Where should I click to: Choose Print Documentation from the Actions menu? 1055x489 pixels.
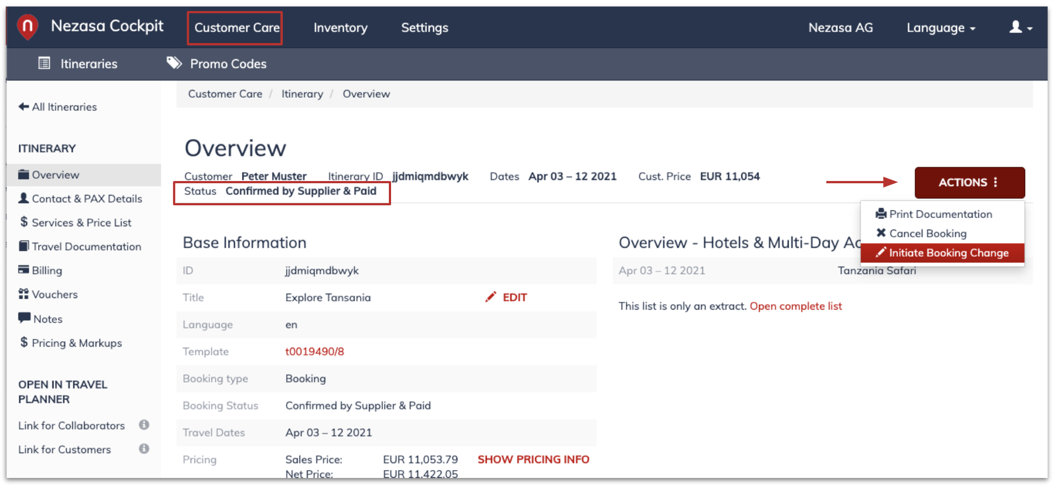click(942, 214)
